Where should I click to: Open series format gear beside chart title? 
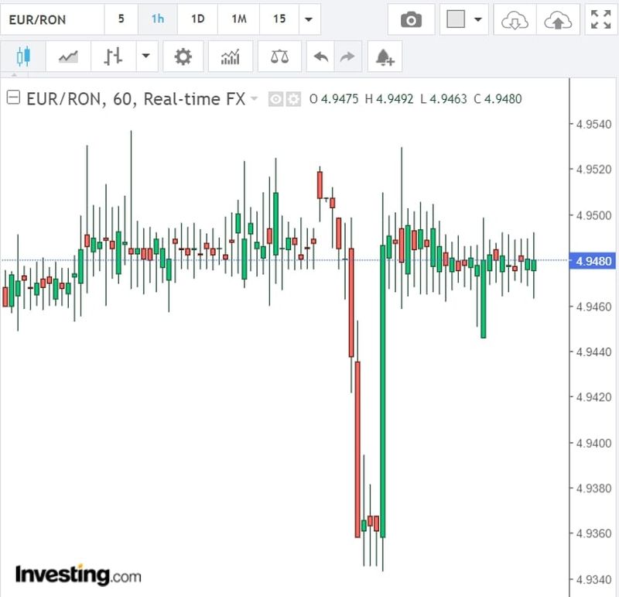point(292,99)
